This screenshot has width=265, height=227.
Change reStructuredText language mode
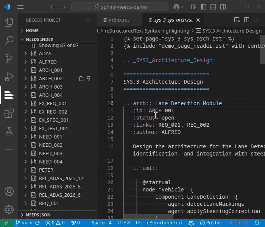164,223
